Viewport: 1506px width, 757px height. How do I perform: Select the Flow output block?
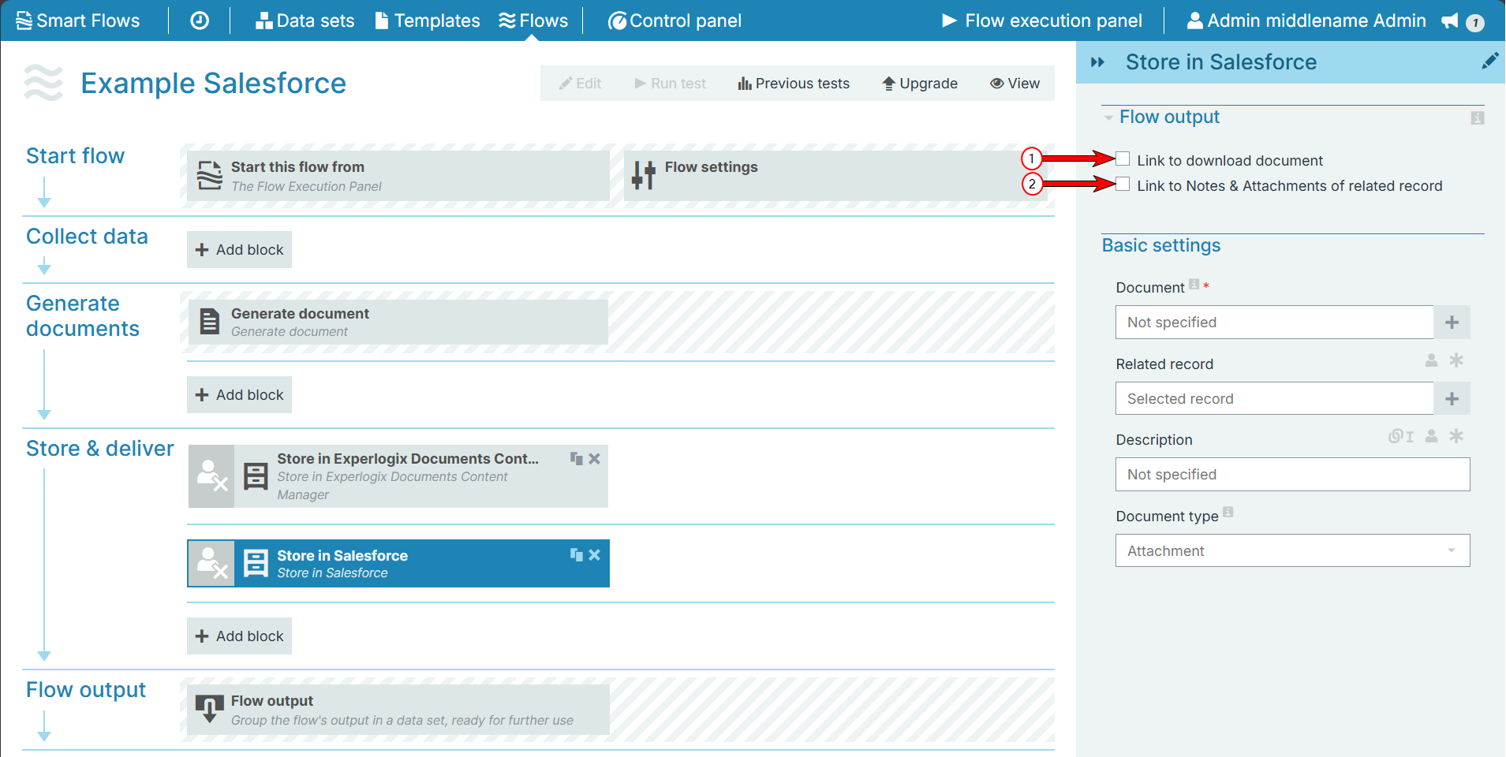point(398,710)
